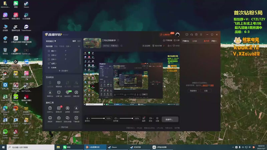
Task: Select the last source row in list
Action: 63,68
